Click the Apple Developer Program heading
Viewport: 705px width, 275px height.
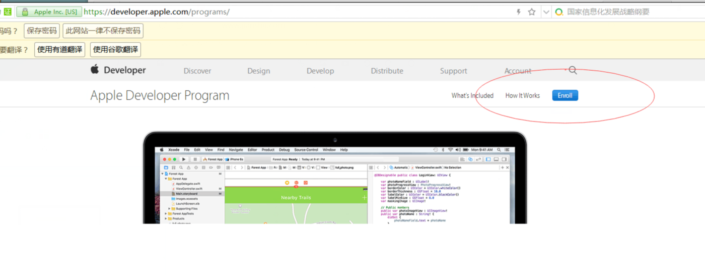tap(160, 95)
